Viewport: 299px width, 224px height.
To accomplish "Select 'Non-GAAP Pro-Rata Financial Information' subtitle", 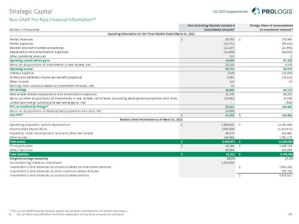I will pyautogui.click(x=52, y=19).
